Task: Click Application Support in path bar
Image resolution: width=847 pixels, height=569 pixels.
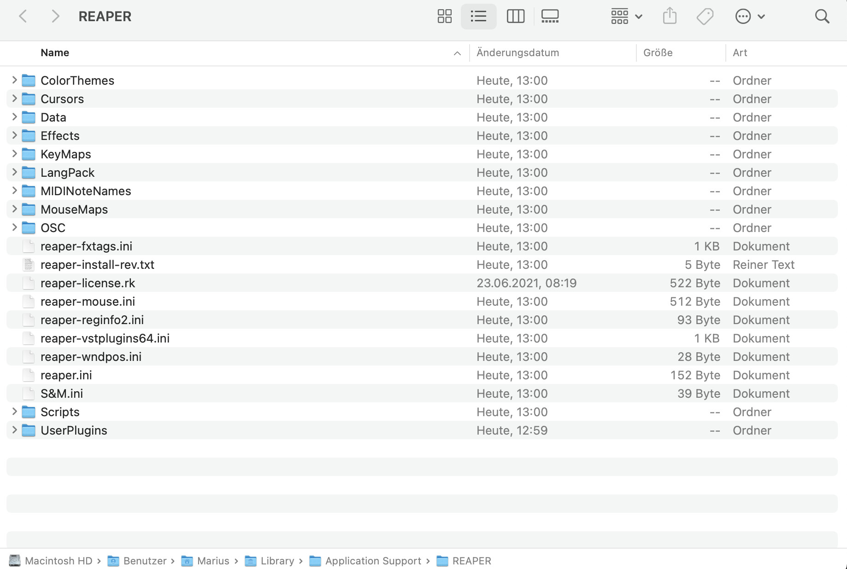Action: tap(373, 561)
